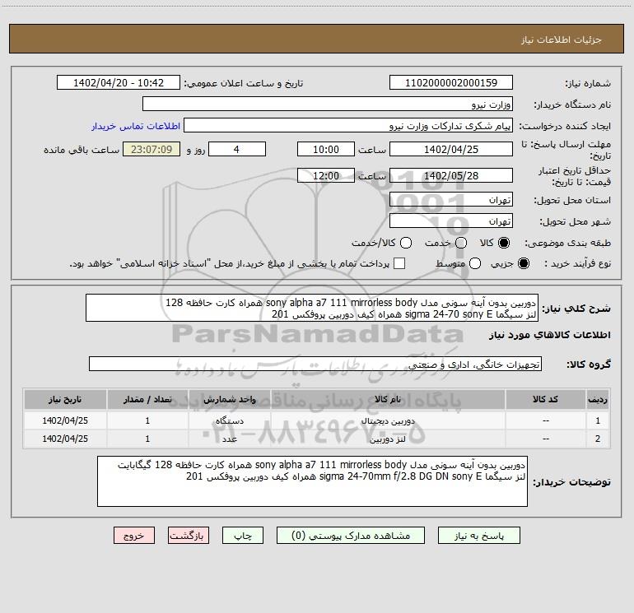The image size is (634, 613).
Task: Click the buyer notes text area
Action: pos(312,481)
